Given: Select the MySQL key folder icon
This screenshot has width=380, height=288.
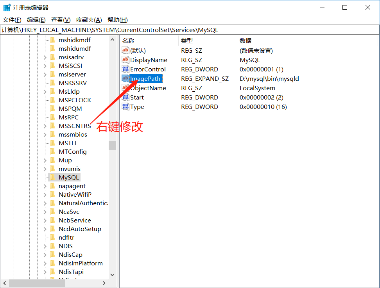Looking at the screenshot, I should click(x=53, y=177).
